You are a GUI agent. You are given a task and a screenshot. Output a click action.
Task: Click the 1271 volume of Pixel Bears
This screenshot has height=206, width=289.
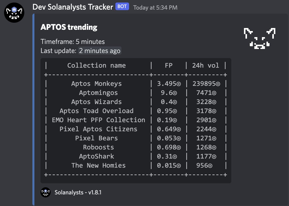click(206, 138)
